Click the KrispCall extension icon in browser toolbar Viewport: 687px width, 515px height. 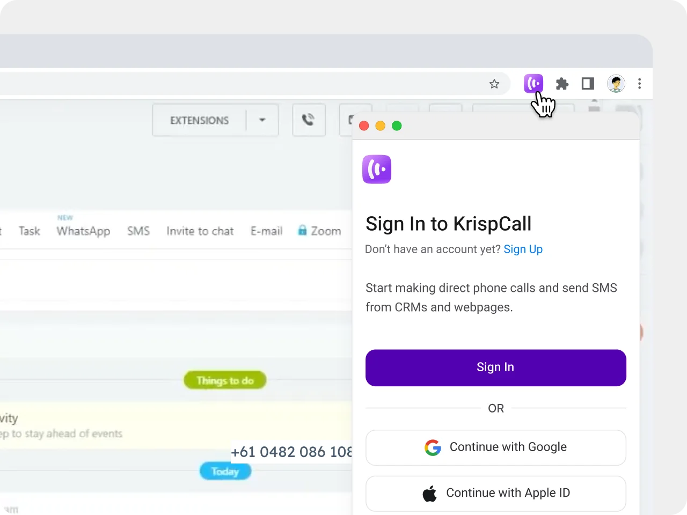[533, 84]
